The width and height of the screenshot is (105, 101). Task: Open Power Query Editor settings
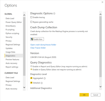click(x=14, y=22)
